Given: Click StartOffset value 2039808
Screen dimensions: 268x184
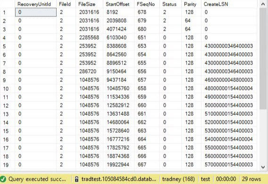Looking at the screenshot, I should click(x=117, y=21).
